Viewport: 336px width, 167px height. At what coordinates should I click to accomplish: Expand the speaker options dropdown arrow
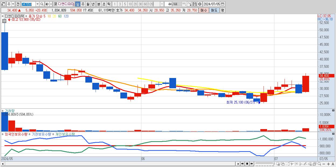pyautogui.click(x=51, y=4)
